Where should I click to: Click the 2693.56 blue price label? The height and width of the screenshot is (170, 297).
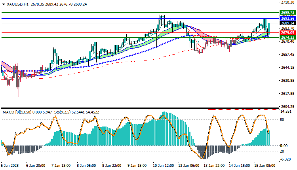[287, 19]
